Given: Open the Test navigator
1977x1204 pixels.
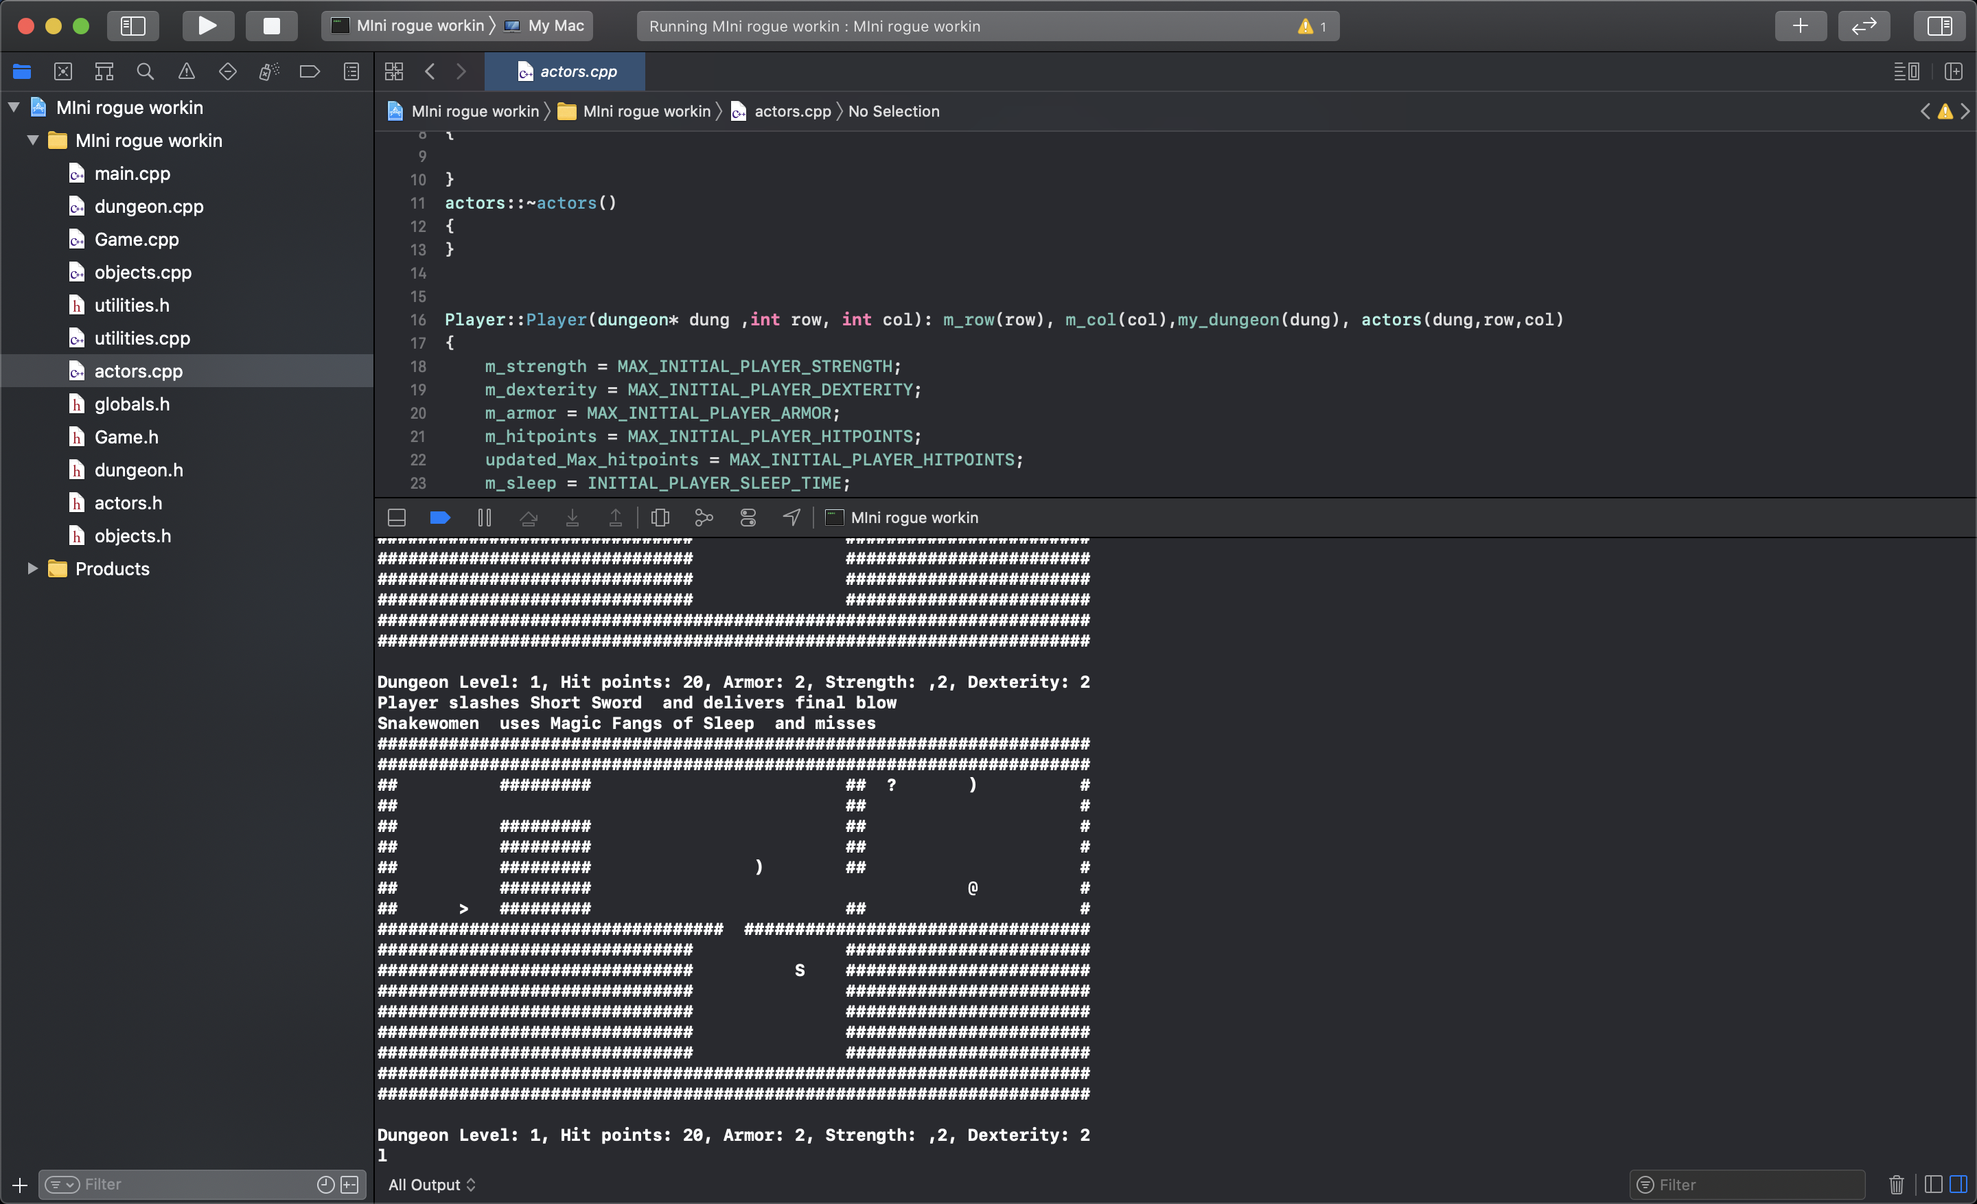Looking at the screenshot, I should (228, 71).
